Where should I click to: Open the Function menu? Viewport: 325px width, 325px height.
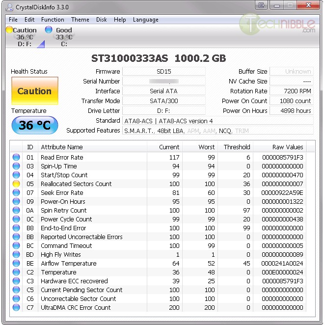point(53,20)
